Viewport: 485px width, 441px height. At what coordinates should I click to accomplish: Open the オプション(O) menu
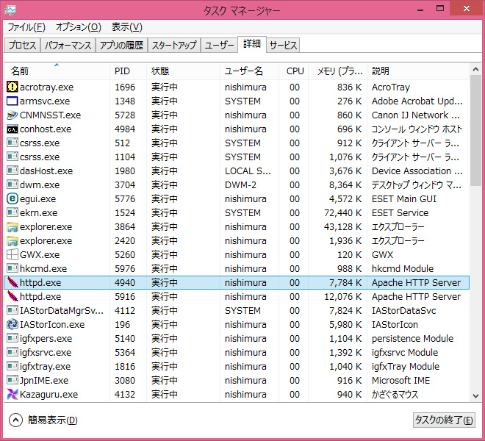(78, 27)
